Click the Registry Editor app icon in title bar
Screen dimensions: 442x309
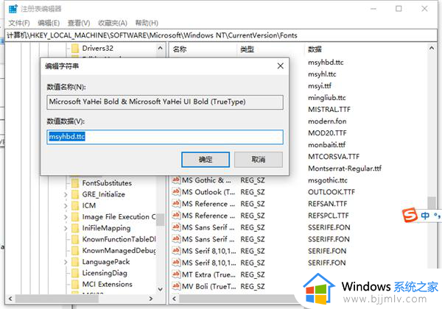coord(13,9)
